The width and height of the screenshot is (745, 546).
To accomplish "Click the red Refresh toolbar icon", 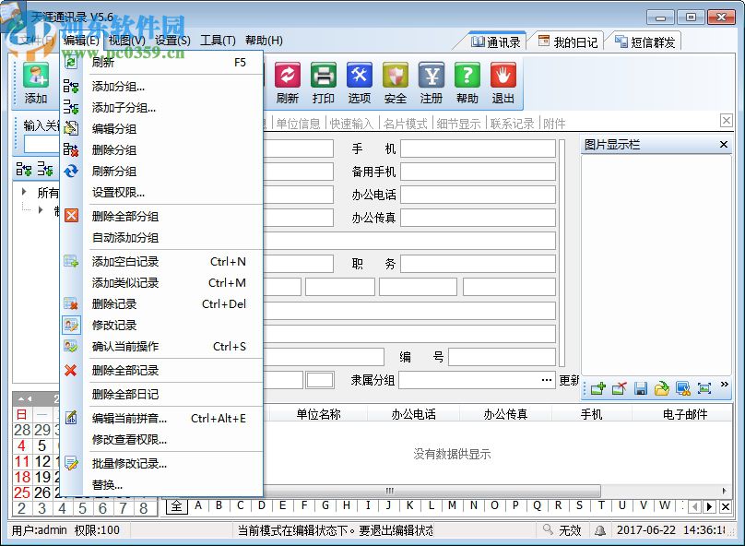I will click(288, 75).
